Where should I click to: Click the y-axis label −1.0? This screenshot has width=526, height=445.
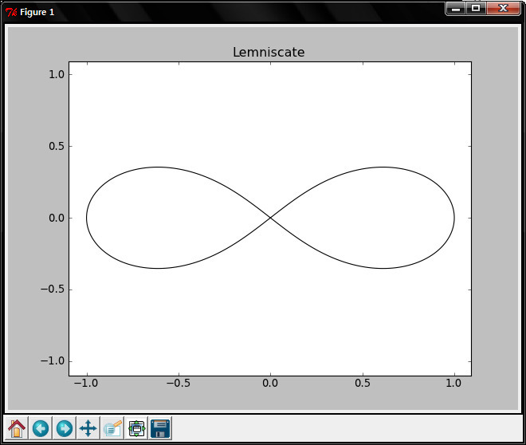53,361
